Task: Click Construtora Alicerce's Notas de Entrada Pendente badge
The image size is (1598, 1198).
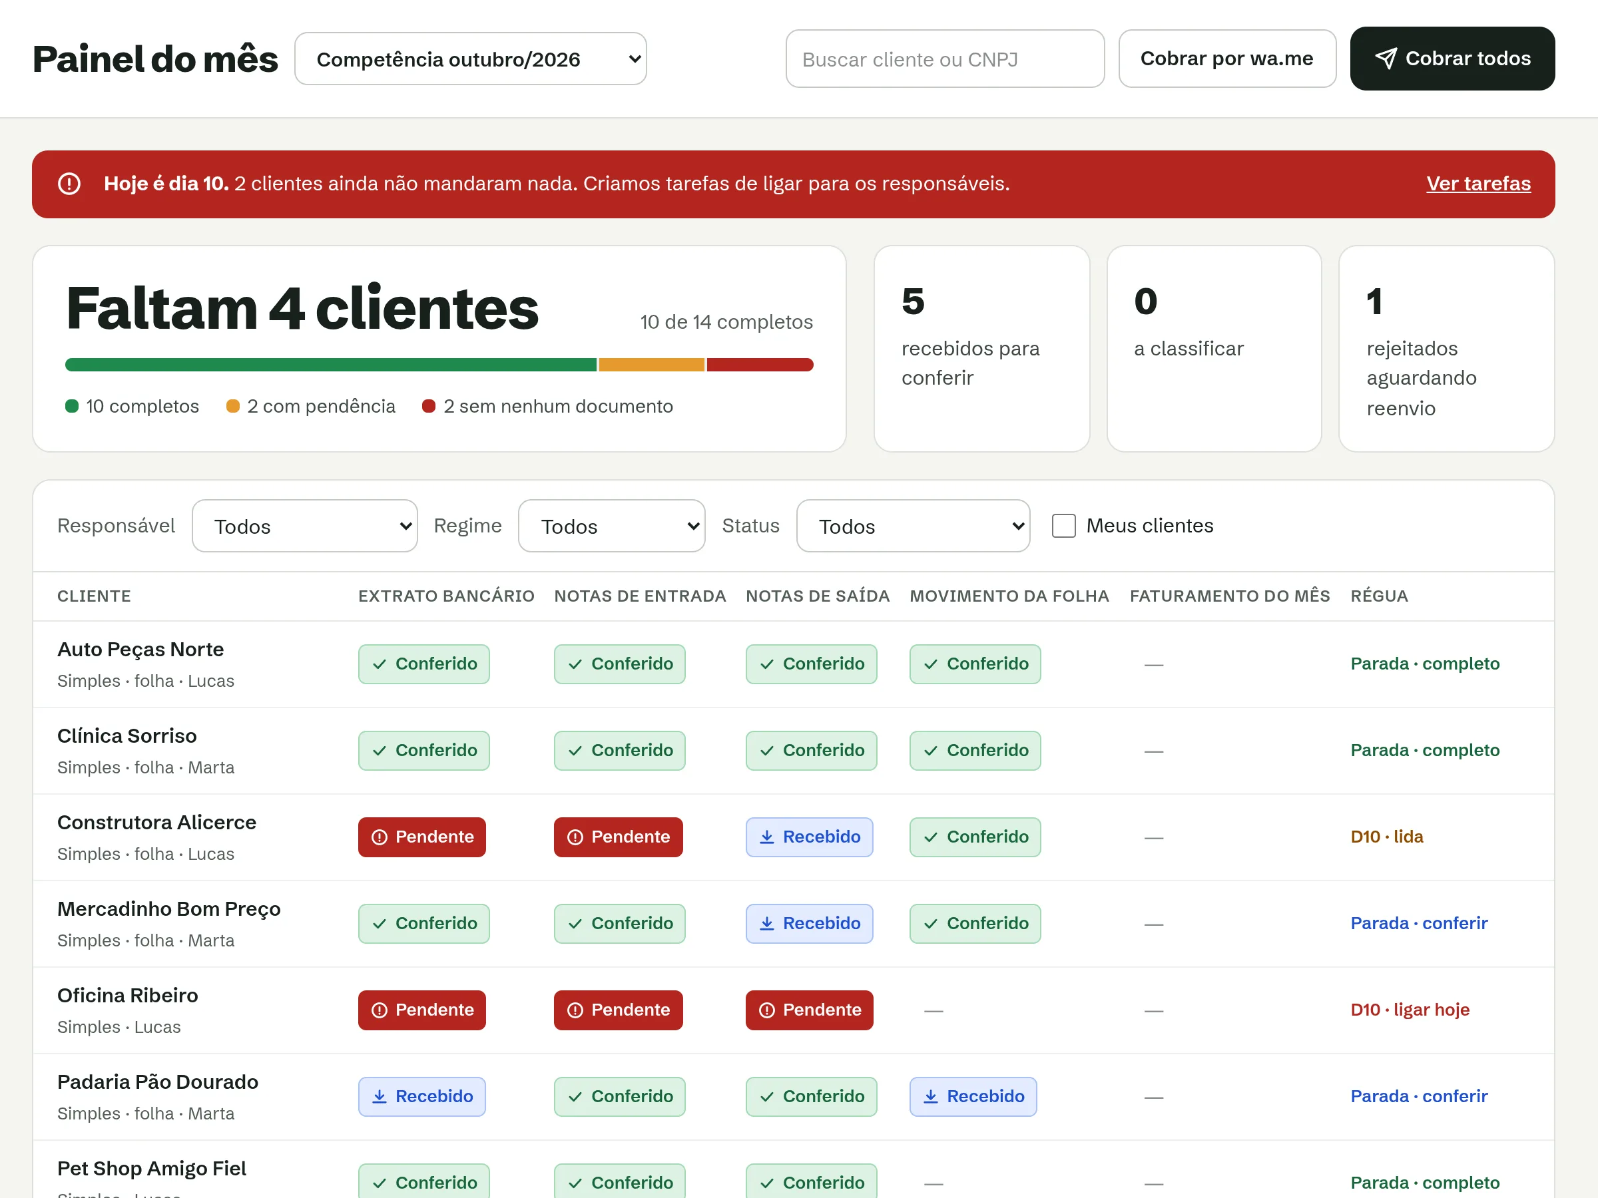Action: (619, 837)
